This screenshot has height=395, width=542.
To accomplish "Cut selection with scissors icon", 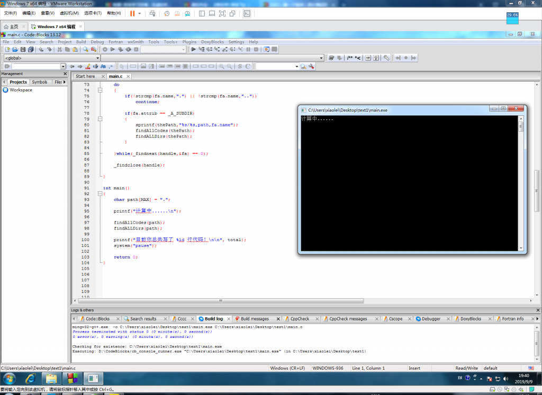I will tap(59, 49).
